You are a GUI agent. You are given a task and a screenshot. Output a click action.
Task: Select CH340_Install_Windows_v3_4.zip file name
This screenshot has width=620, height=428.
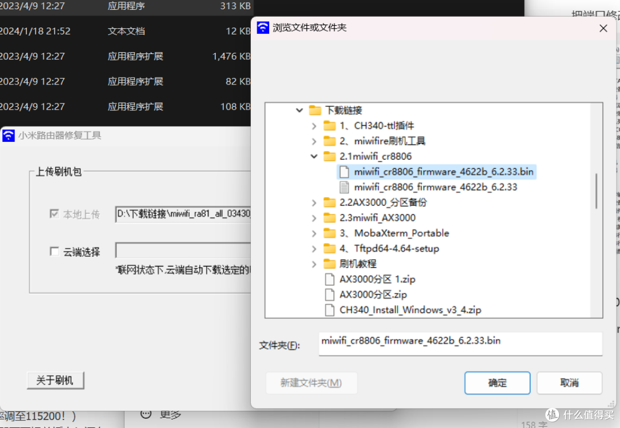[410, 310]
